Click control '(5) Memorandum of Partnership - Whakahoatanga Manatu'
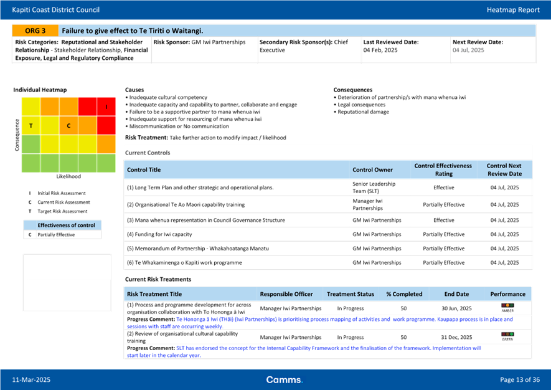This screenshot has height=390, width=551. click(x=198, y=249)
